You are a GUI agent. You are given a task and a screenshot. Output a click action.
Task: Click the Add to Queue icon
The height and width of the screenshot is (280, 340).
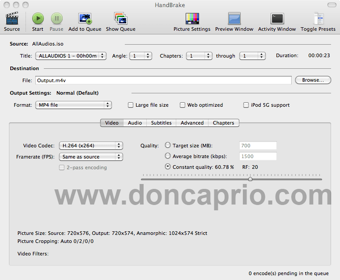pyautogui.click(x=85, y=19)
